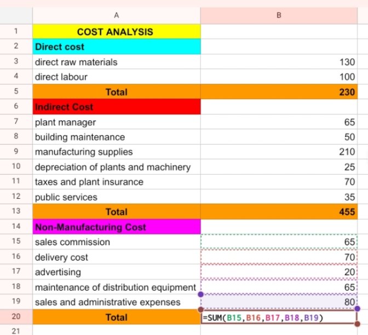Click the value 130 cell
The height and width of the screenshot is (335, 368).
pyautogui.click(x=279, y=62)
